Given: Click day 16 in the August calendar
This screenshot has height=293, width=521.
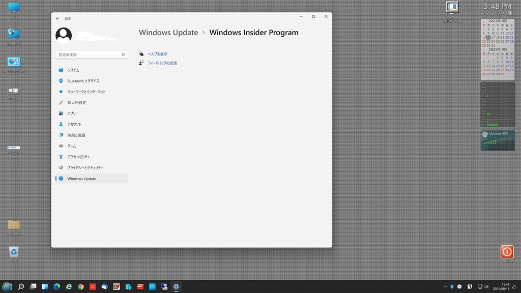Looking at the screenshot, I should tap(488, 38).
